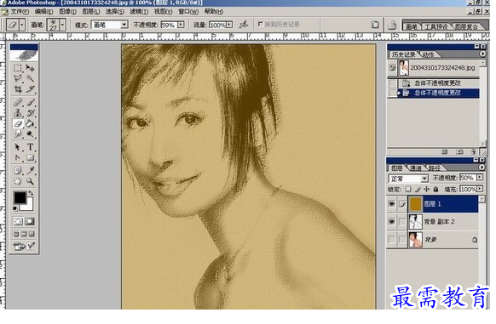
Task: Toggle lock image pixels brush icon
Action: (418, 189)
